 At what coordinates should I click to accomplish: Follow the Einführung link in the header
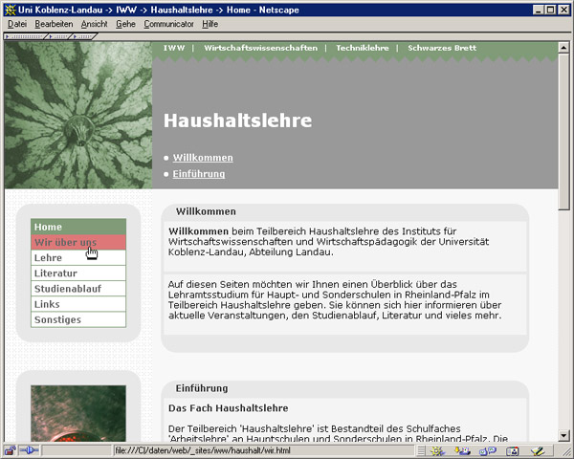point(198,174)
